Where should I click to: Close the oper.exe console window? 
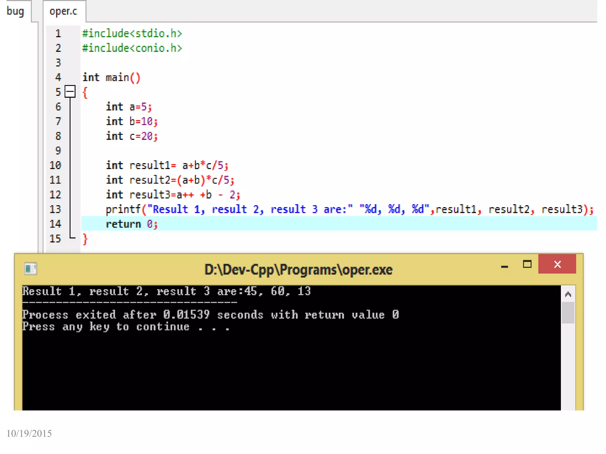tap(557, 264)
